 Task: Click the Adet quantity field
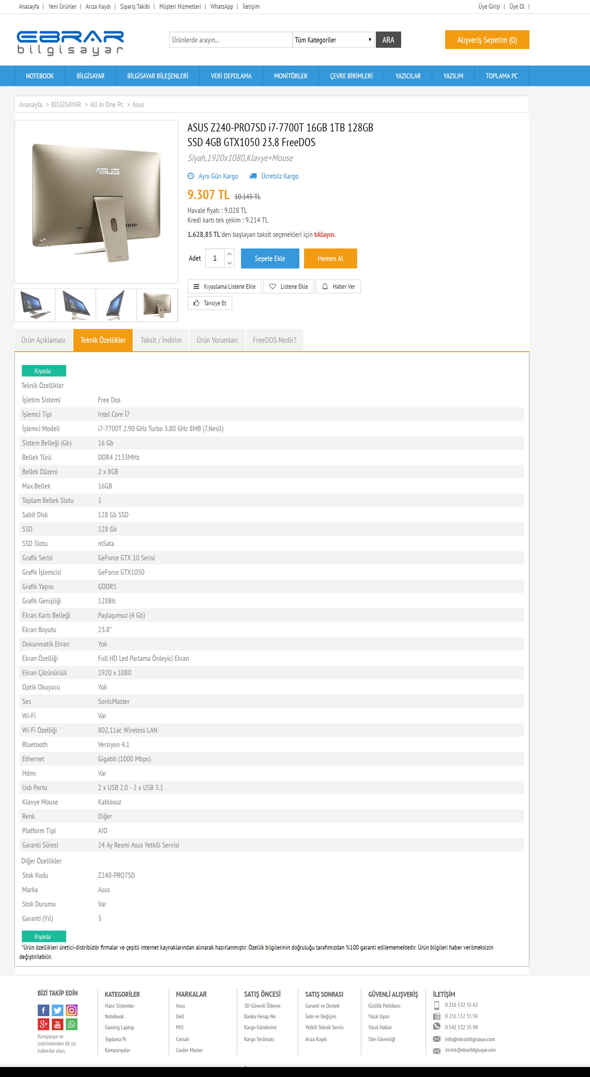tap(215, 258)
